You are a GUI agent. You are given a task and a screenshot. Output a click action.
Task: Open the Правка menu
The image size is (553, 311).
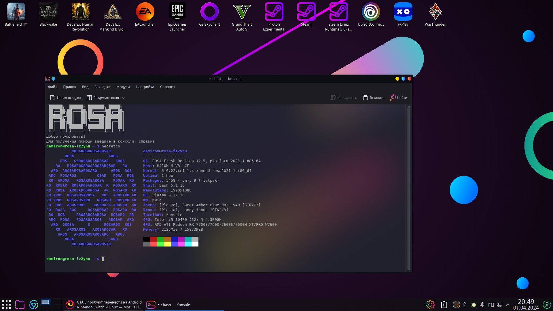tap(69, 87)
